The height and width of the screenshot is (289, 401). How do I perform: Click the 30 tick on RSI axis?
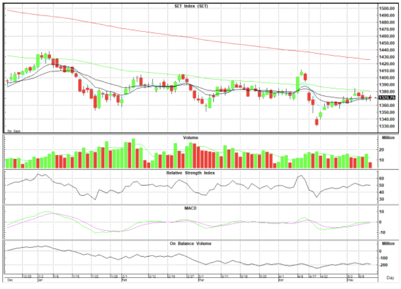[x=382, y=199]
